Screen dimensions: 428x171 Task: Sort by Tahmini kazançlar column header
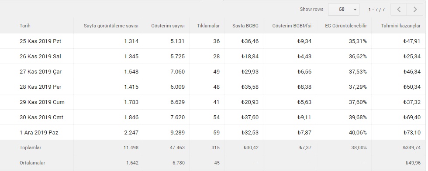tap(401, 26)
